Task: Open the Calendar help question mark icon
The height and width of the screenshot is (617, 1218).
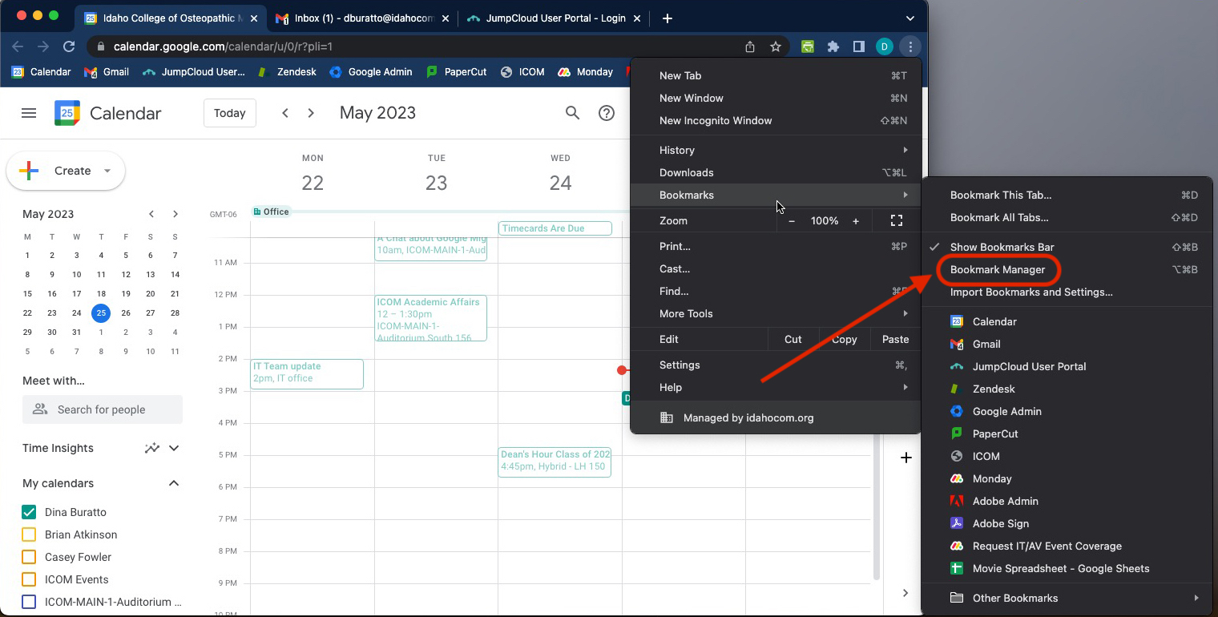Action: pos(607,113)
